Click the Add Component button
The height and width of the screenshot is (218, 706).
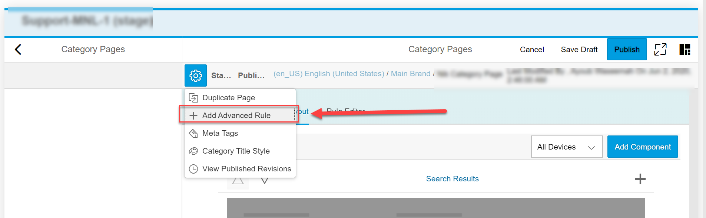[x=643, y=147]
